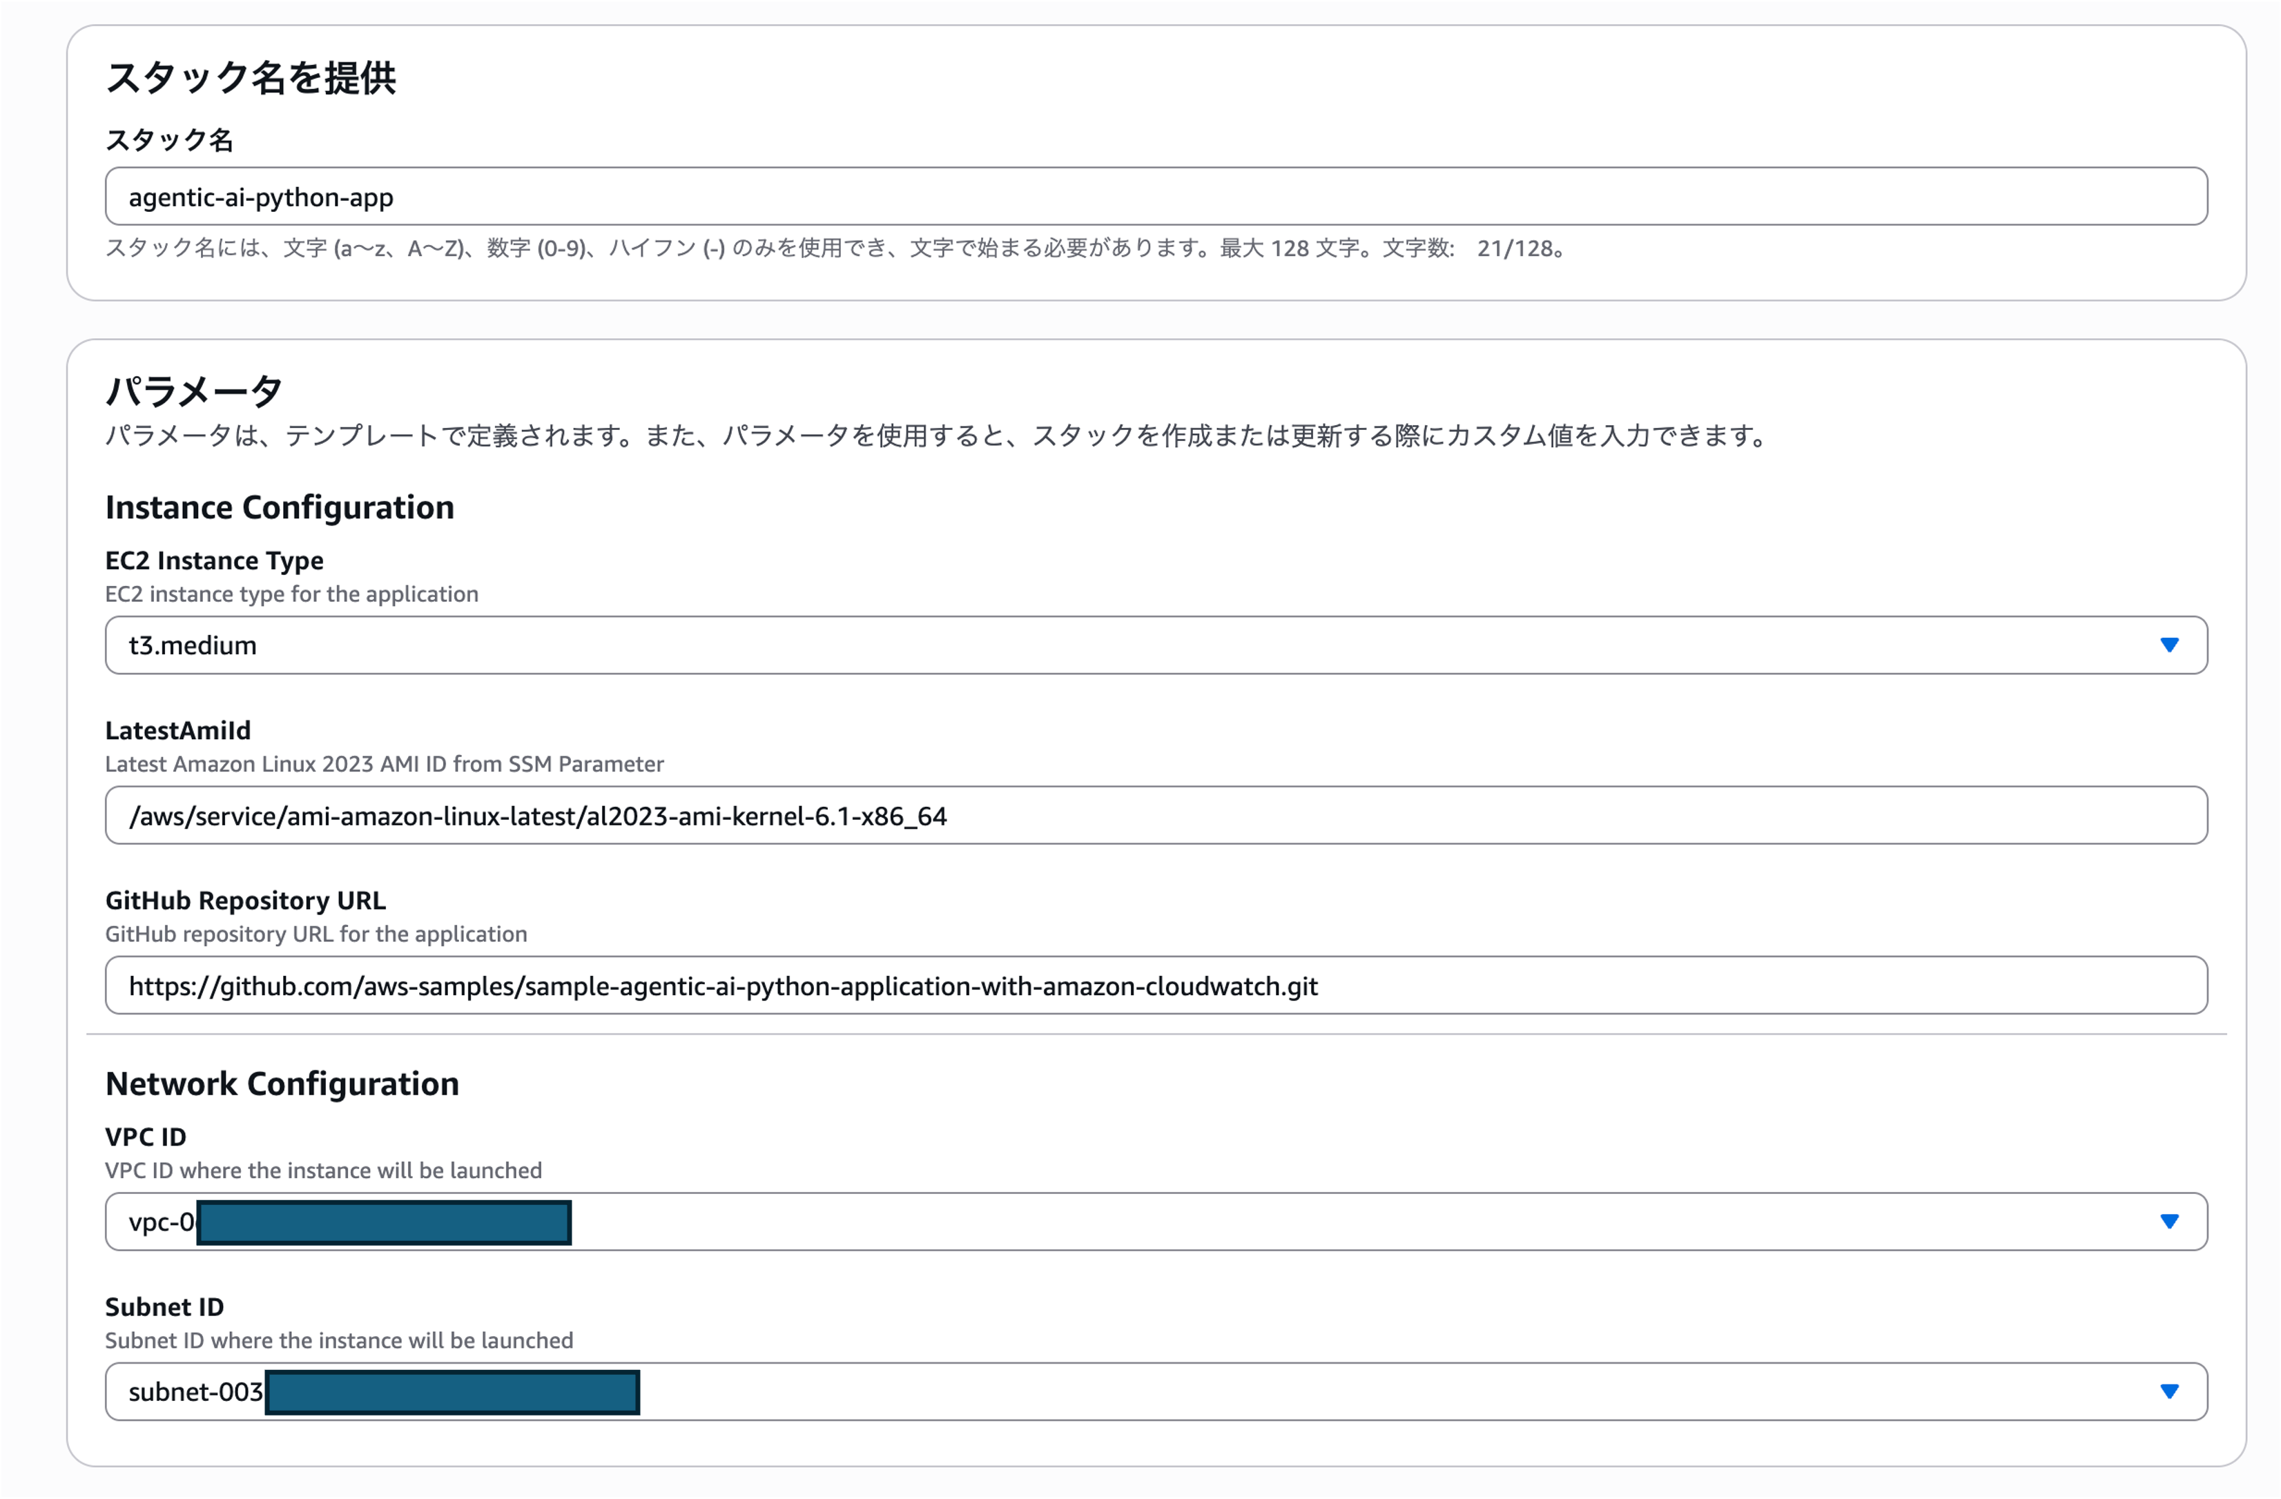This screenshot has width=2281, height=1499.
Task: Click the GitHub Repository URL label
Action: click(245, 901)
